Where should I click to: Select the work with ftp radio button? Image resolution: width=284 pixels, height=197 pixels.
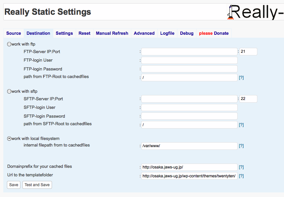(9, 44)
